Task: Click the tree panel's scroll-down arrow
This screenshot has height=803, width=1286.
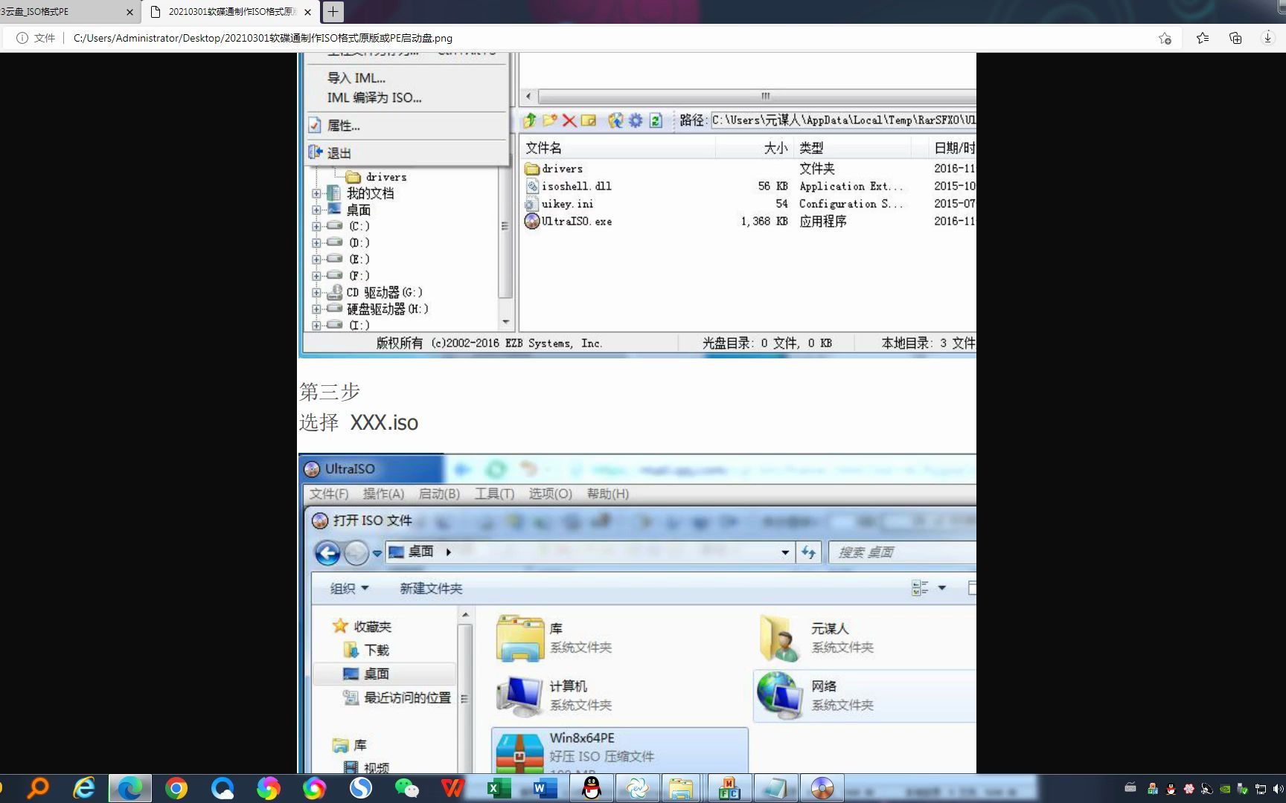Action: (x=505, y=322)
